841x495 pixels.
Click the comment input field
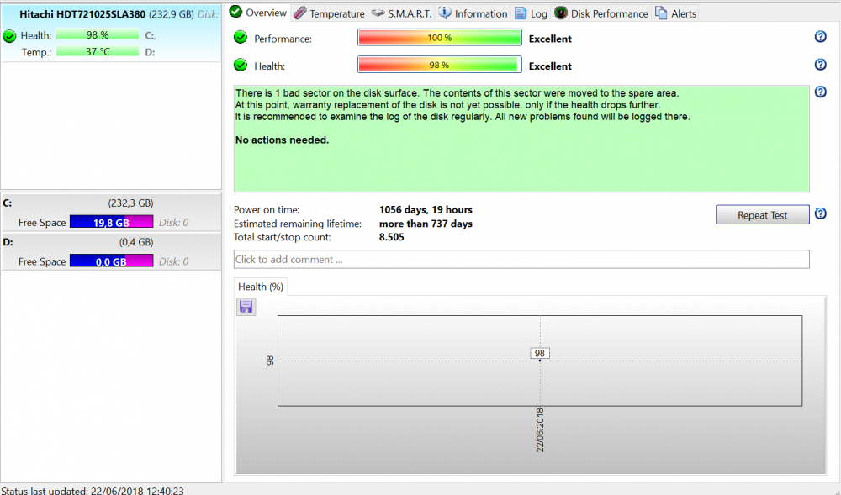pyautogui.click(x=521, y=259)
